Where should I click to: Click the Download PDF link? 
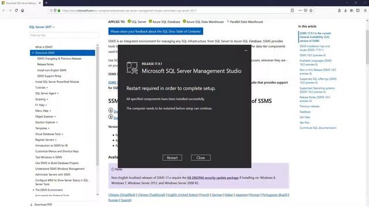click(x=41, y=205)
